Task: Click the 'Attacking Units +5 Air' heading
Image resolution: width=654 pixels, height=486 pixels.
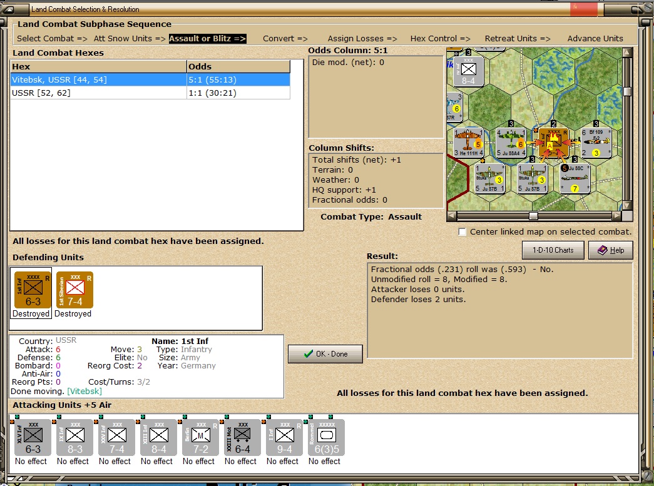Action: tap(62, 405)
